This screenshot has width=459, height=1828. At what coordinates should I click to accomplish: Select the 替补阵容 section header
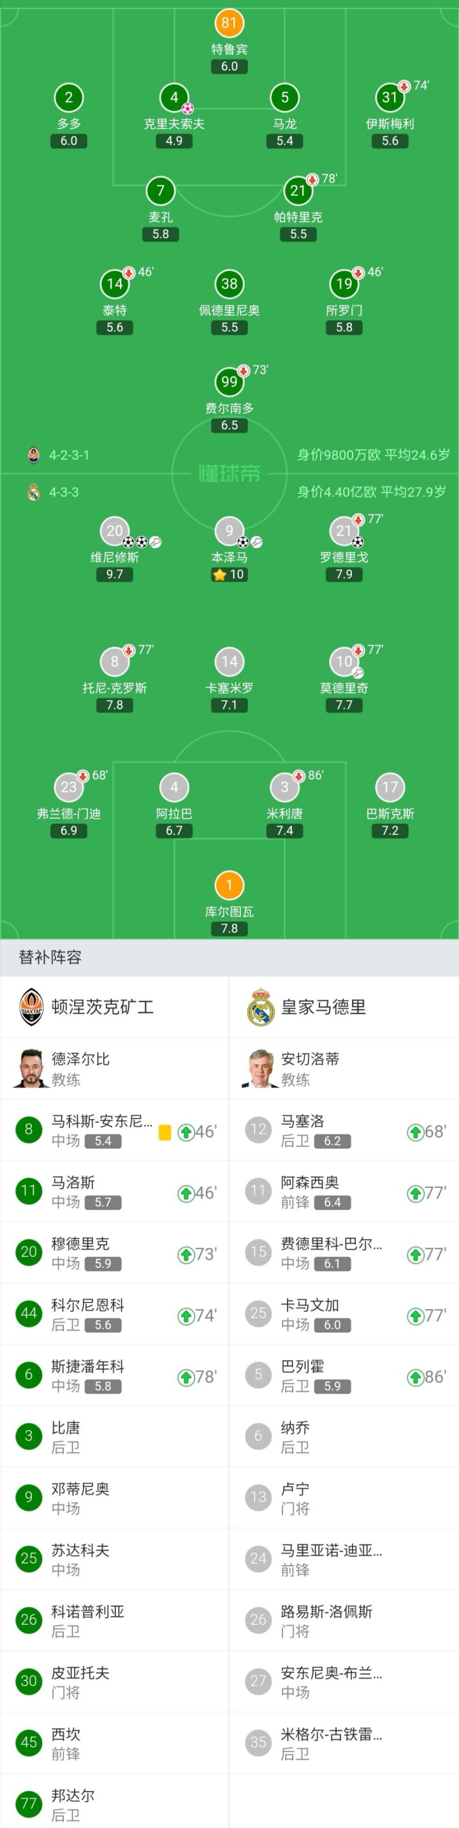tap(50, 957)
